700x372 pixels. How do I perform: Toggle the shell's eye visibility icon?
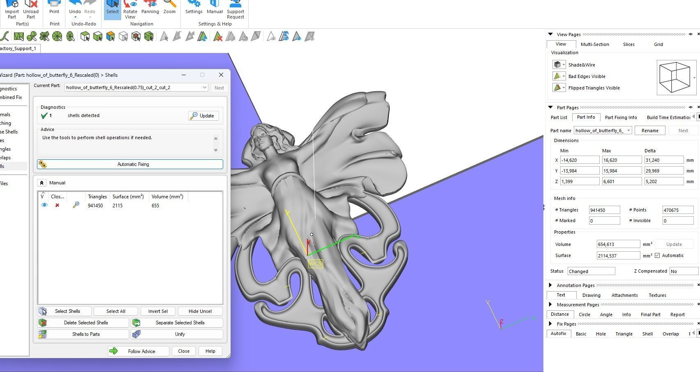click(44, 205)
